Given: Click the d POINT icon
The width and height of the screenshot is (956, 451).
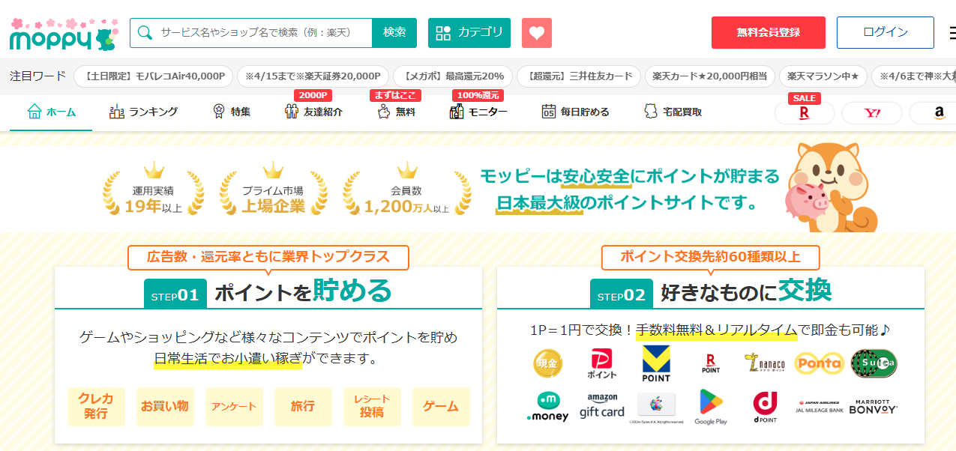Looking at the screenshot, I should 765,408.
